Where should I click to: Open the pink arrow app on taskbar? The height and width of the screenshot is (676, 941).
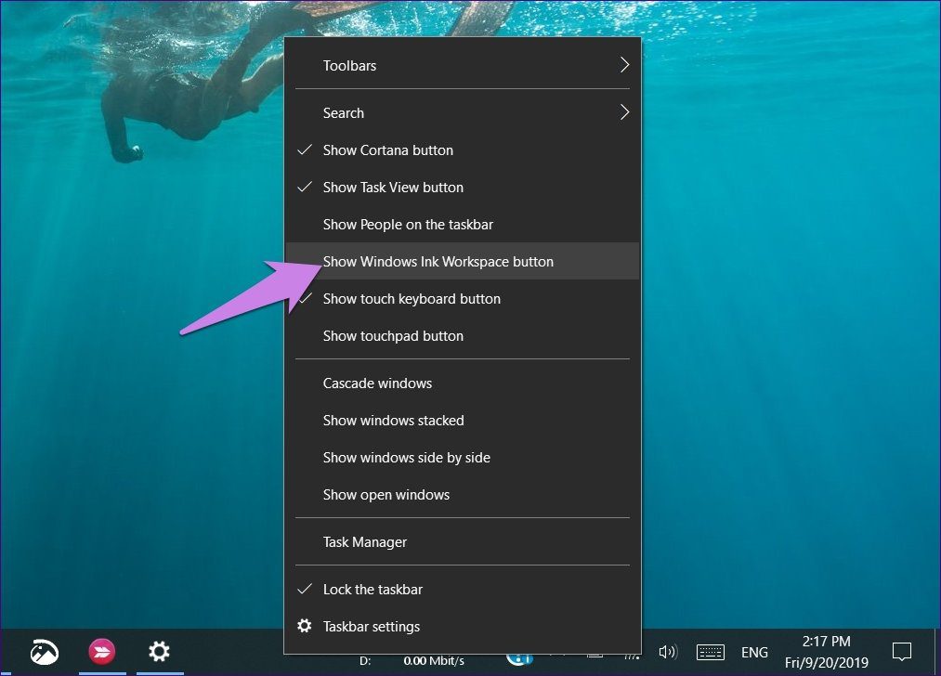point(102,652)
